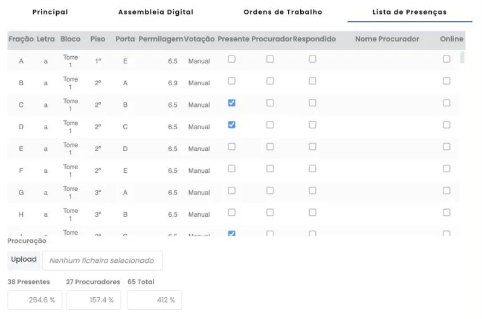Tick Online for fraction C
Viewport: 482px width, 319px height.
[446, 103]
